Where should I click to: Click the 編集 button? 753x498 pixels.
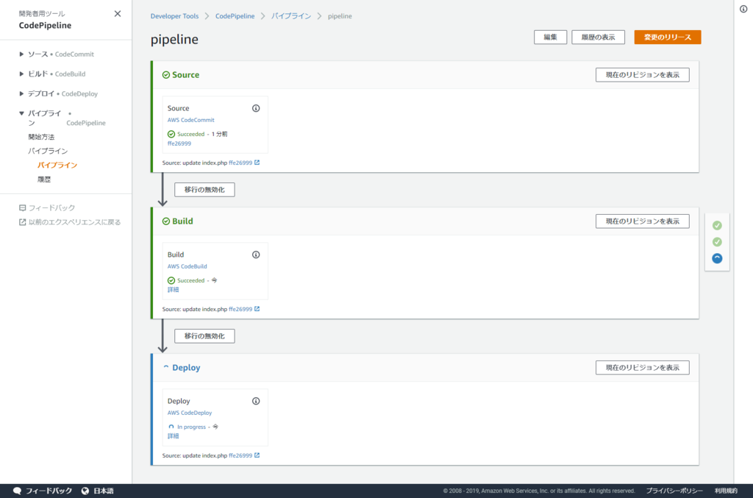pos(550,38)
